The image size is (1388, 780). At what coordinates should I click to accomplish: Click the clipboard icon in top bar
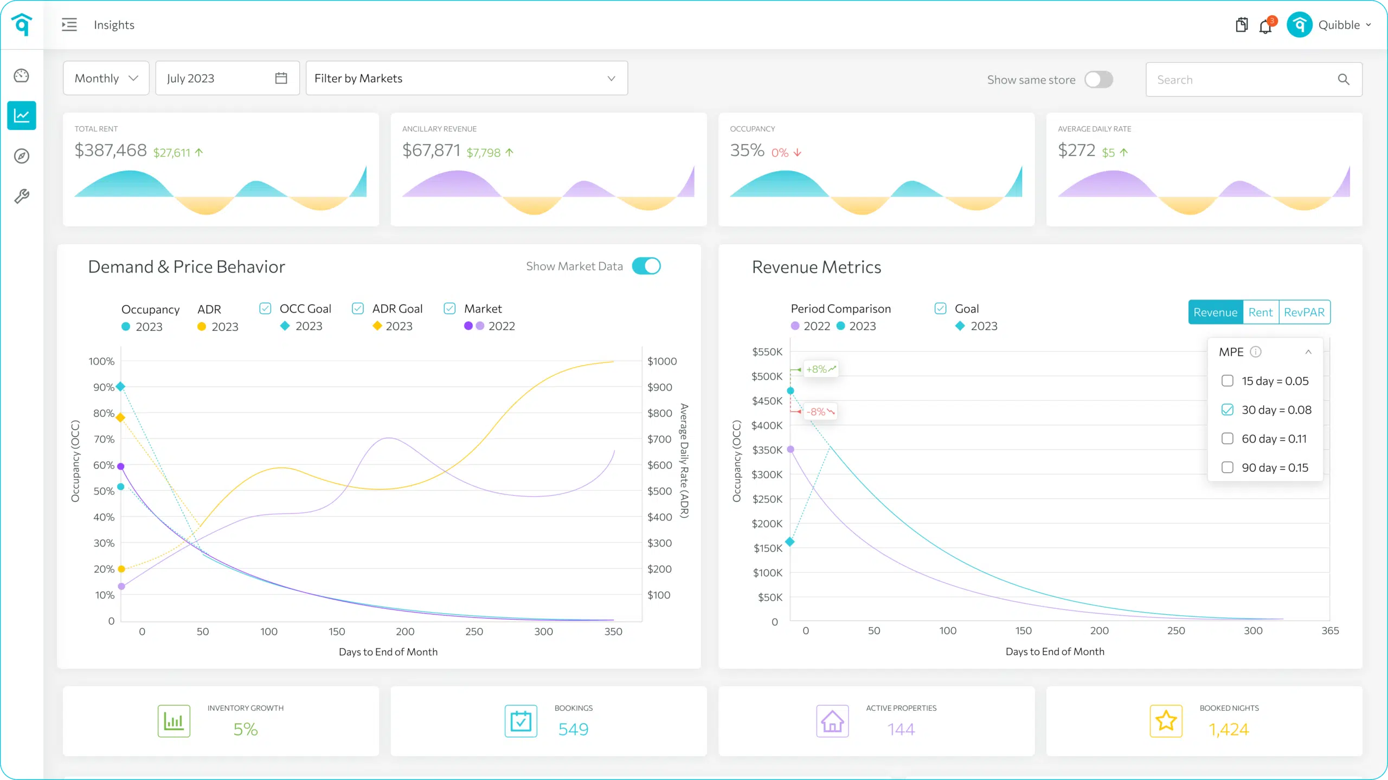[1242, 25]
